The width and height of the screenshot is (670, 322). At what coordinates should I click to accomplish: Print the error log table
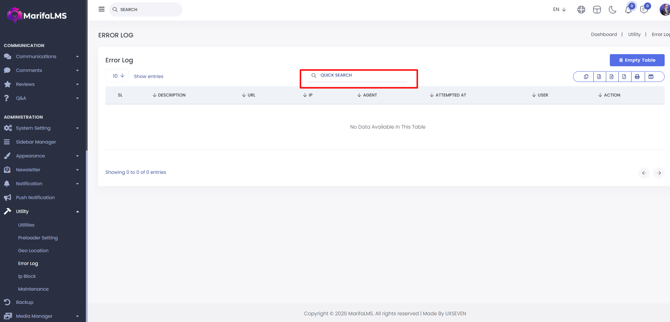point(637,77)
